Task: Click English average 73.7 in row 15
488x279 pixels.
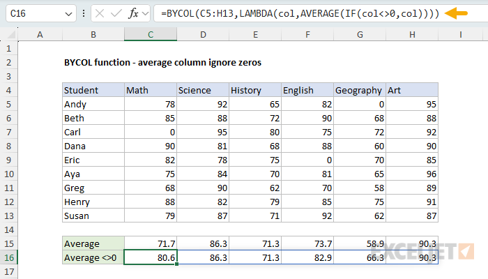Action: [x=307, y=243]
